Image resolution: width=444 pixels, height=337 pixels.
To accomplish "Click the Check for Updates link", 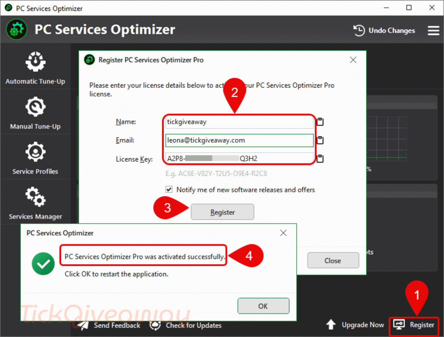I will click(194, 325).
